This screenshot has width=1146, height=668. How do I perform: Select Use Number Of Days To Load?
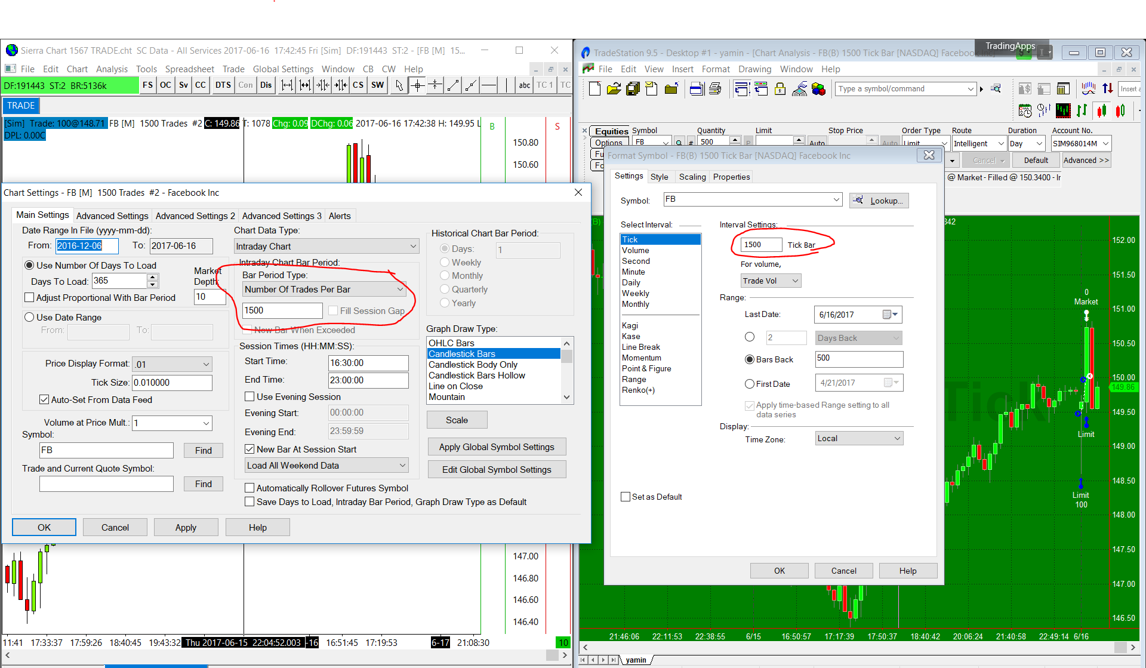point(29,265)
